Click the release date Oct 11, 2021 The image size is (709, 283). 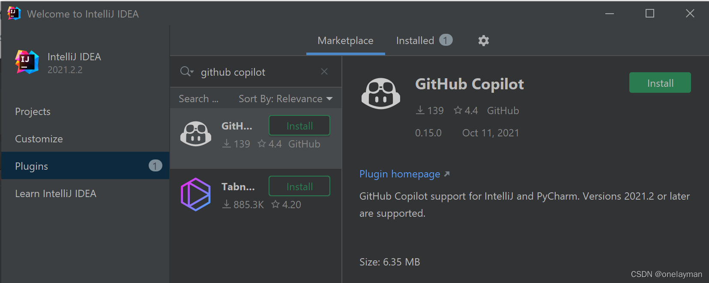[x=491, y=133]
